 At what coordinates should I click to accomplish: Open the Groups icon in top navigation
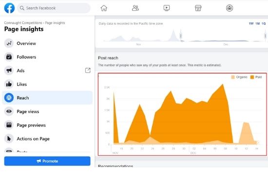pos(230,8)
